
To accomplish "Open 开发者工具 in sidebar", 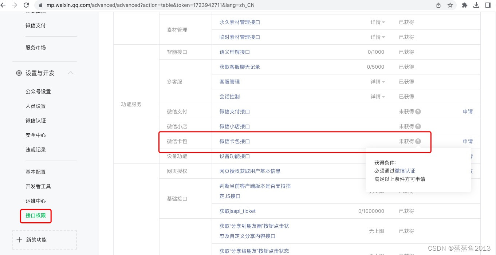I will pos(38,186).
